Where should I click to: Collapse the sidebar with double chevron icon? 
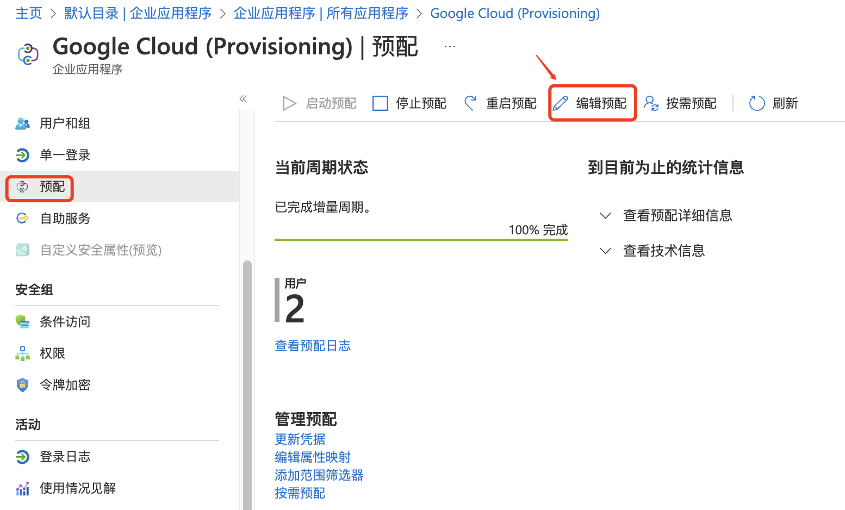(243, 98)
